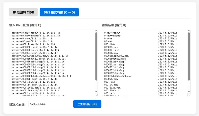This screenshot has height=116, width=199.
Task: Select the DNS 格式转换 (C → D) tab
Action: pyautogui.click(x=59, y=12)
